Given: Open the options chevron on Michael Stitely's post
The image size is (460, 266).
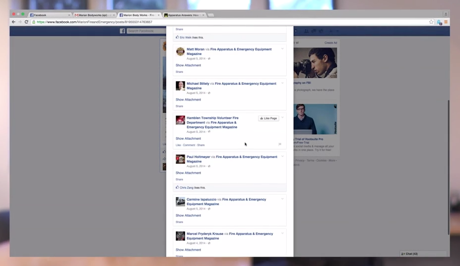Looking at the screenshot, I should pos(282,83).
